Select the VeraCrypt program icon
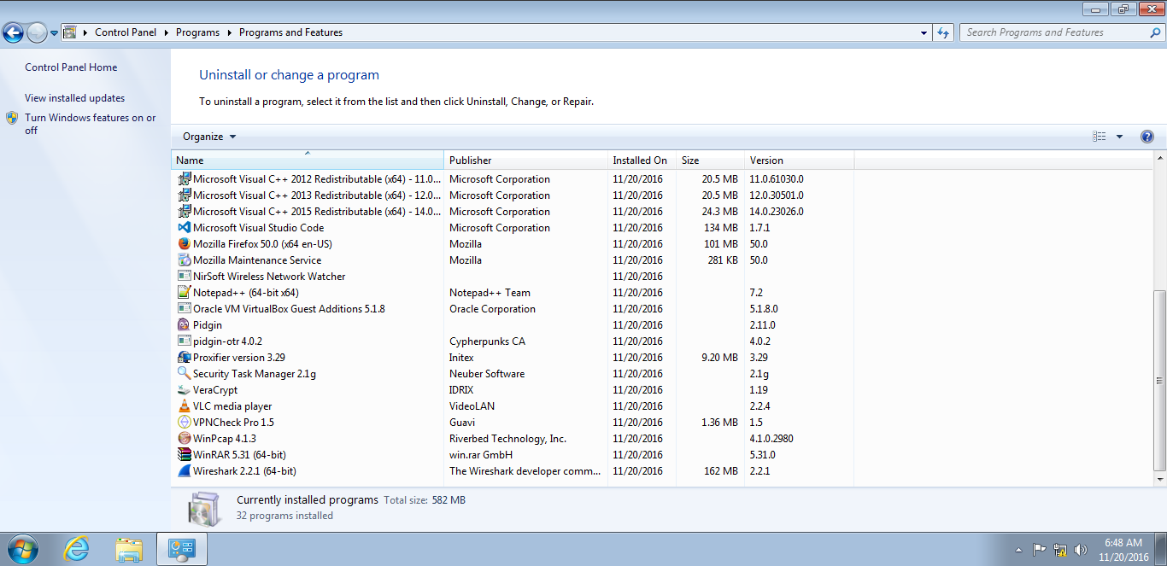This screenshot has height=566, width=1167. click(x=184, y=390)
